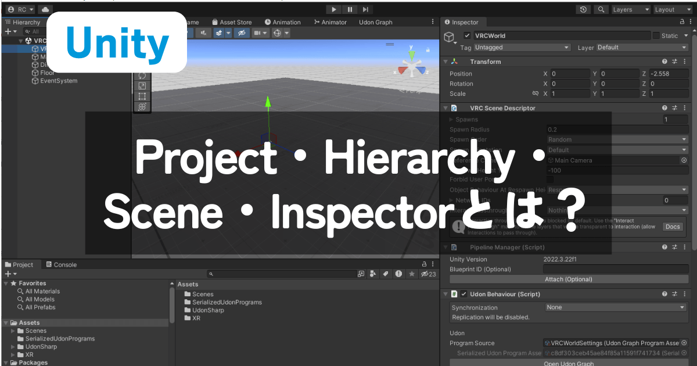Open the Tag dropdown showing Untagged
697x366 pixels.
click(x=522, y=48)
